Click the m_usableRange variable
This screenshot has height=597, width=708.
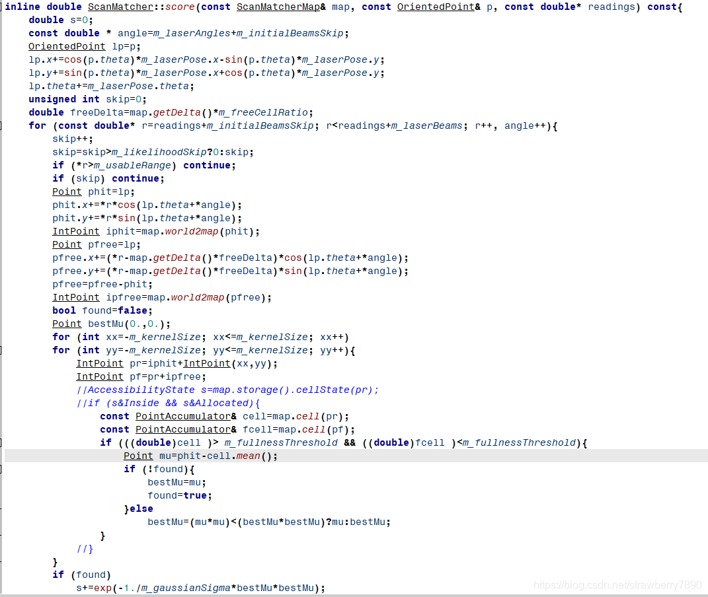pyautogui.click(x=132, y=166)
